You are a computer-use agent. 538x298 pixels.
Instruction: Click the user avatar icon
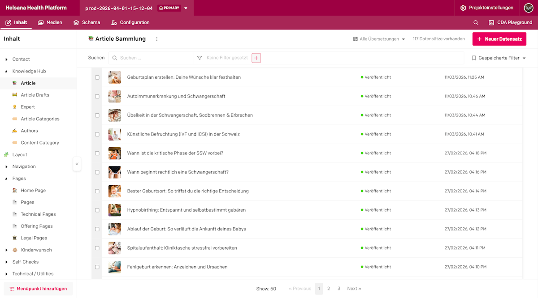coord(529,8)
